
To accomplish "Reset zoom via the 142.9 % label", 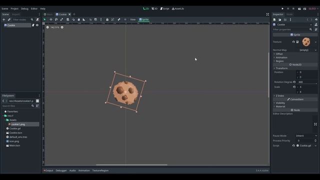I will click(54, 27).
